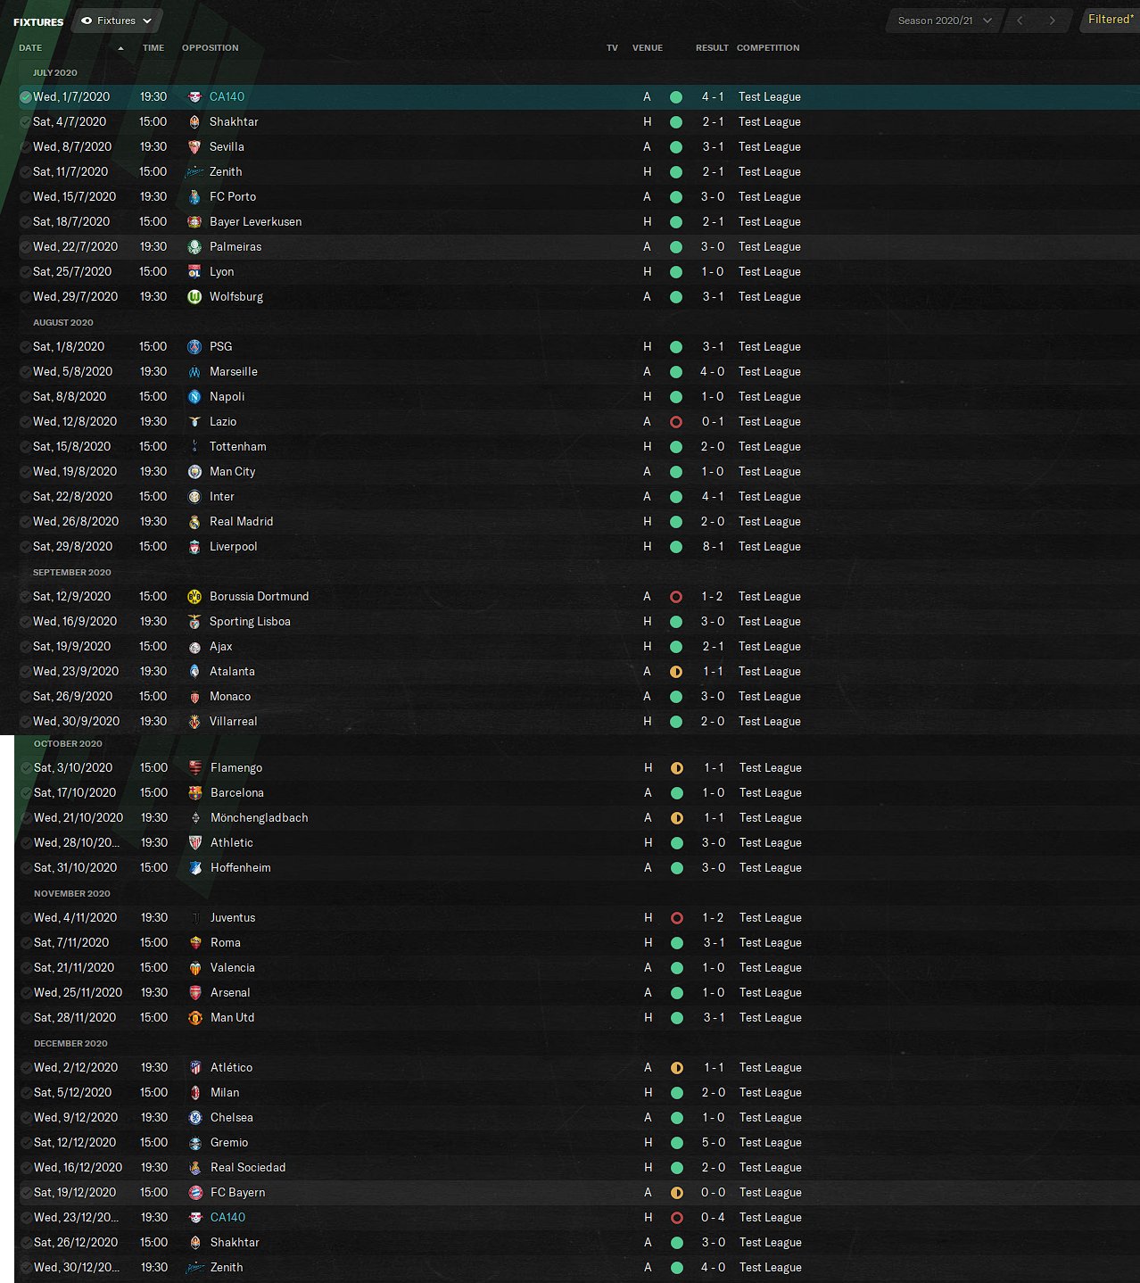
Task: Open the Fixtures view dropdown
Action: [116, 21]
